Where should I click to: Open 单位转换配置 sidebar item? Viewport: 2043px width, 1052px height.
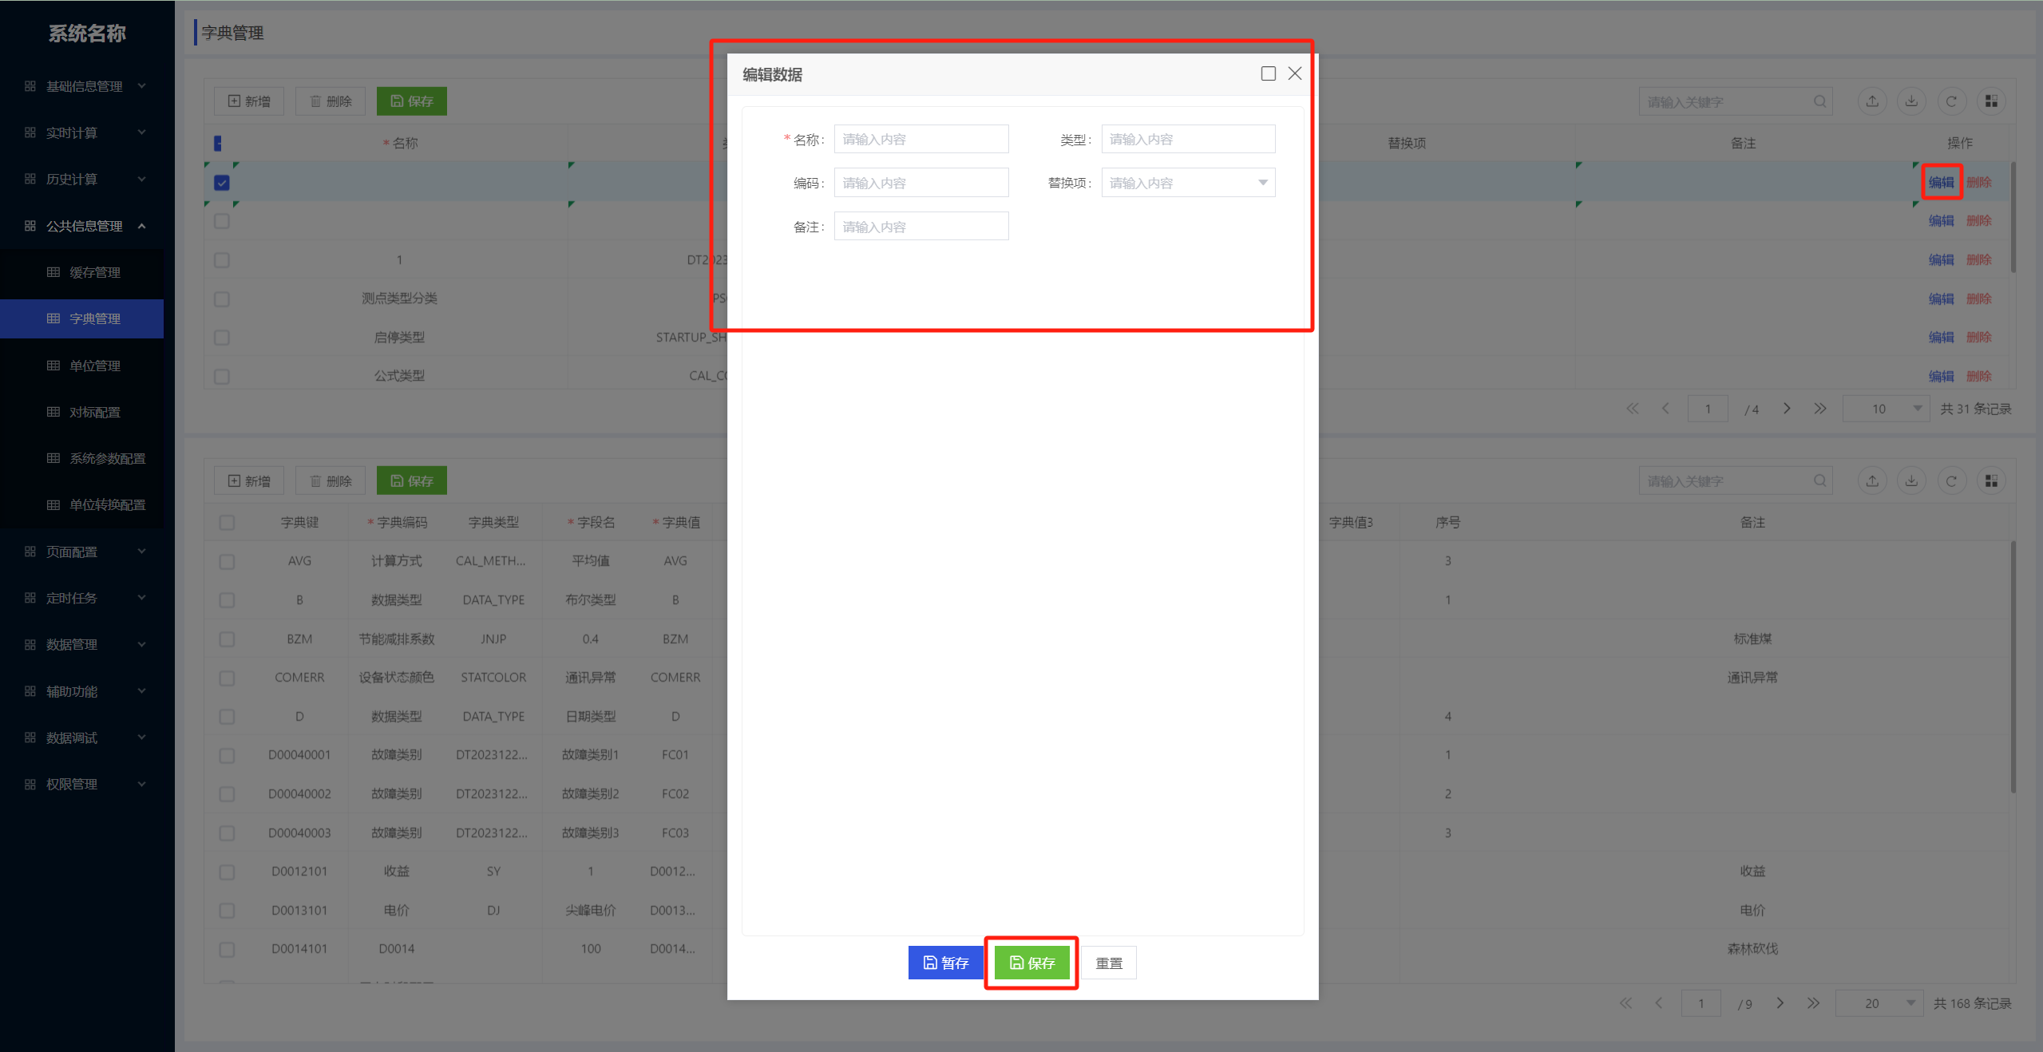coord(82,504)
